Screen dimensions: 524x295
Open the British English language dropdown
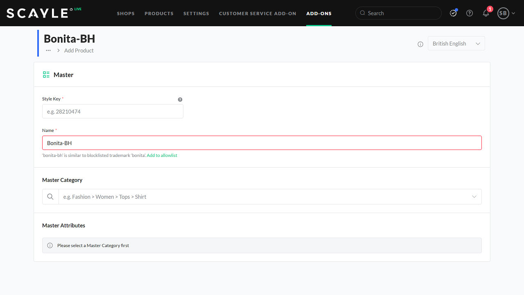pos(456,43)
